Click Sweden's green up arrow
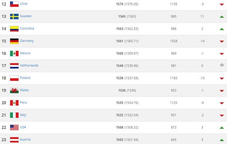 222,17
